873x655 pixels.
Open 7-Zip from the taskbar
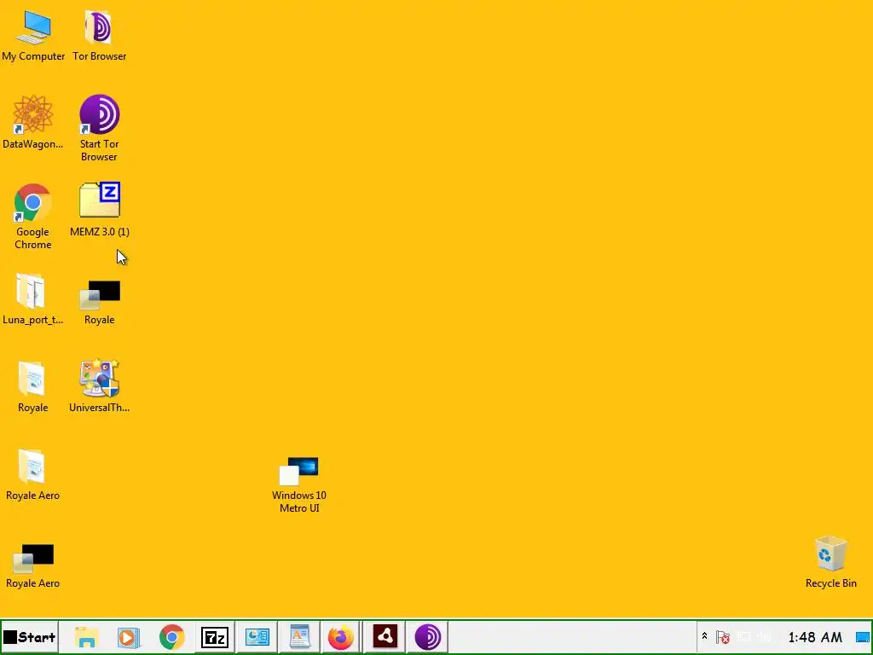(215, 636)
